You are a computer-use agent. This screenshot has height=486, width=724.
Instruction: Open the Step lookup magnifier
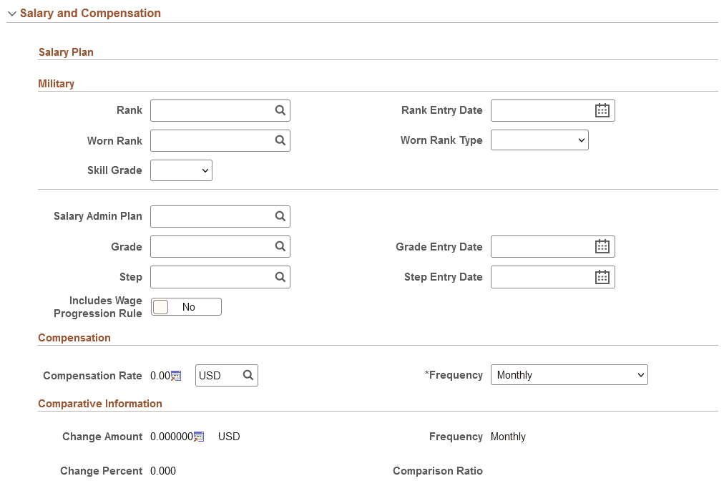[x=280, y=277]
